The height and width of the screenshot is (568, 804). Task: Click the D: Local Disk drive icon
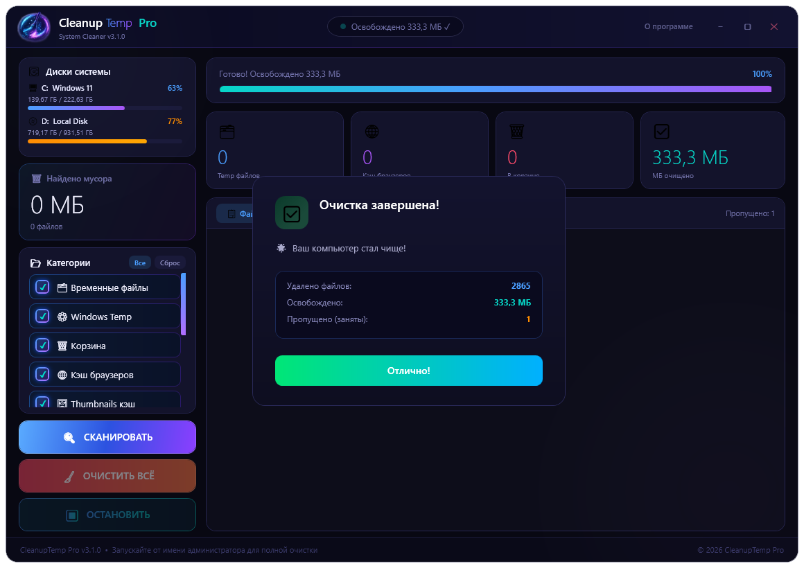click(x=33, y=121)
